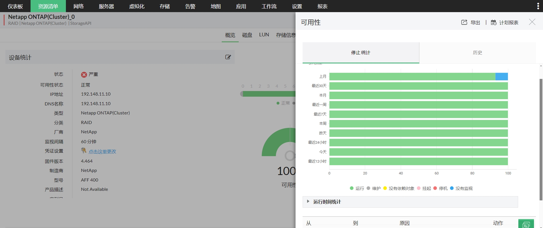Click the StorageAPI breadcrumb link

coord(81,23)
